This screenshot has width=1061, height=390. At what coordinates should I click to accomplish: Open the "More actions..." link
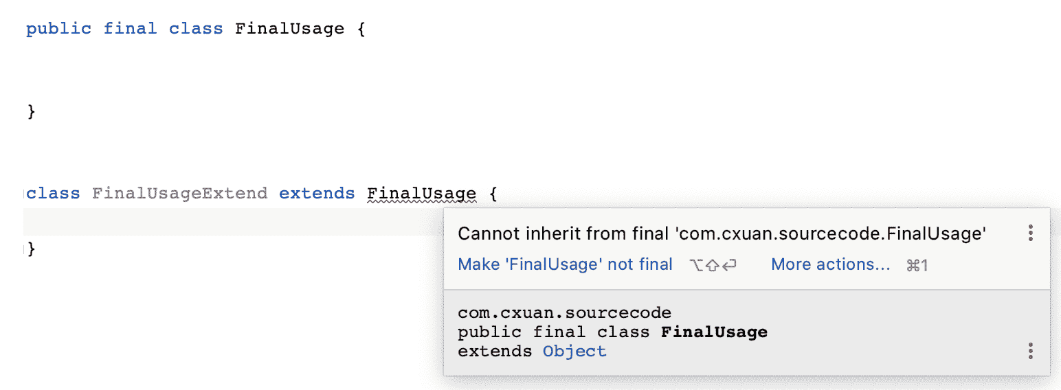pyautogui.click(x=830, y=264)
